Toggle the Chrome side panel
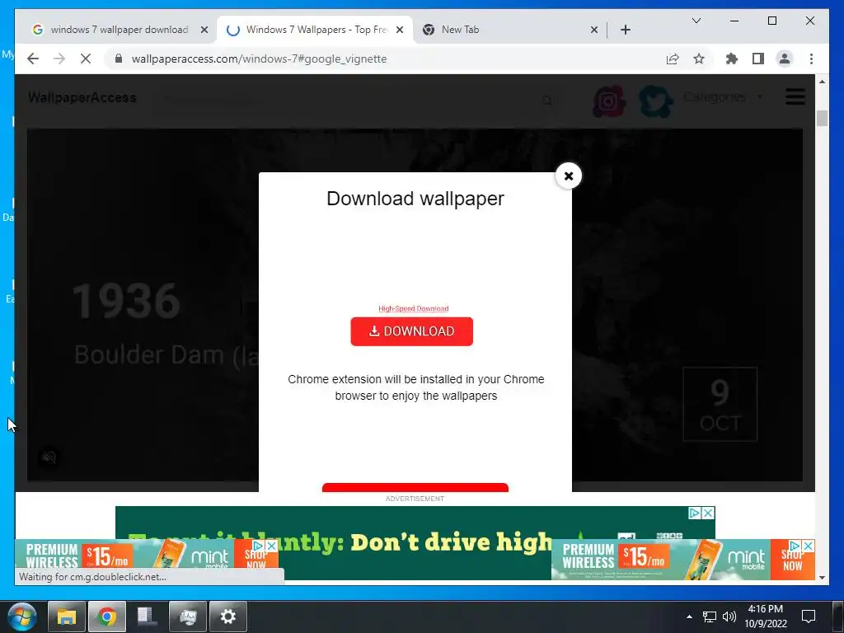 758,59
